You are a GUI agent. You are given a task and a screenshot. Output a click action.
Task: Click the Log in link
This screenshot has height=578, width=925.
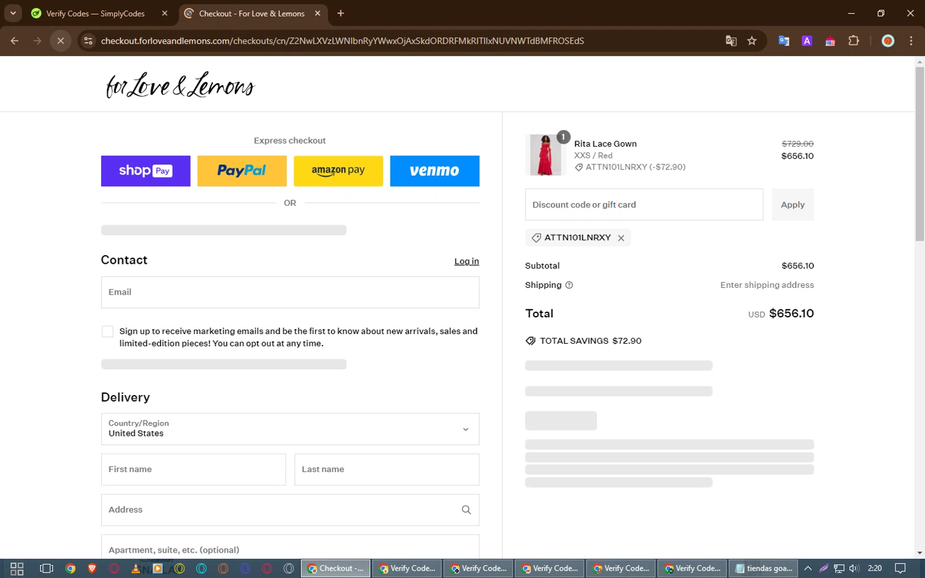click(467, 261)
